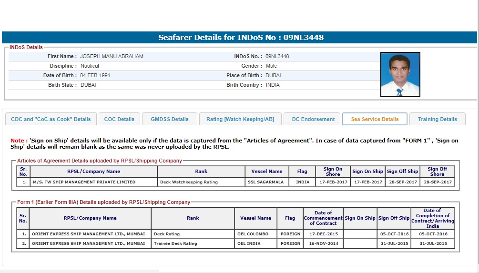Click the Sign On Shore column header
479x273 pixels.
tap(333, 172)
